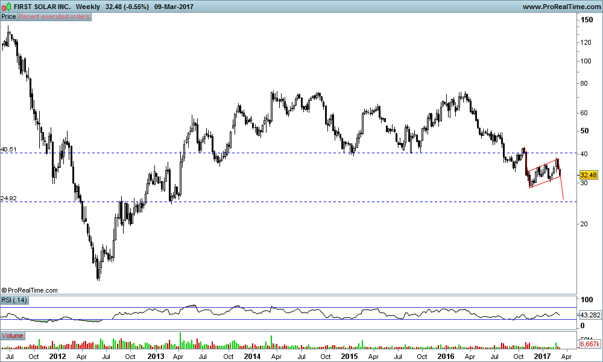
Task: Click the 6,667k volume value tag
Action: 590,343
